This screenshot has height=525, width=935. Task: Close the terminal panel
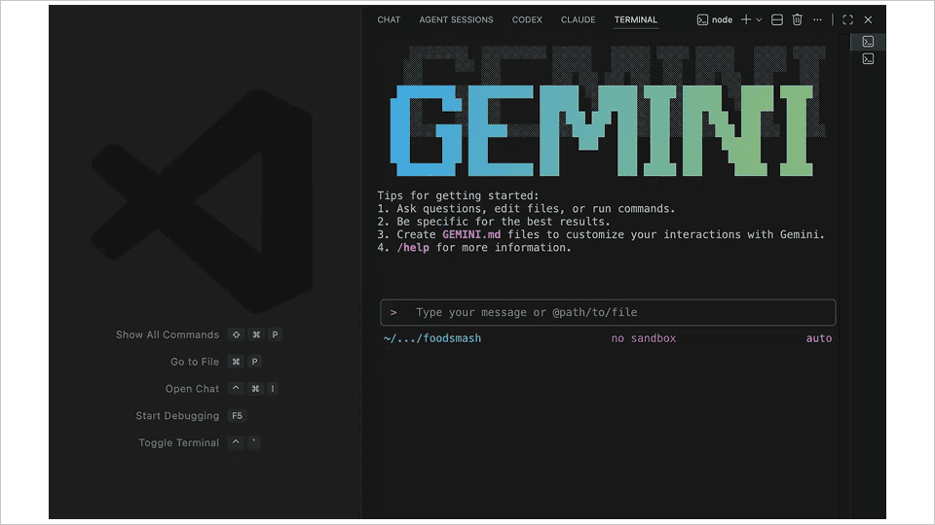click(x=868, y=19)
